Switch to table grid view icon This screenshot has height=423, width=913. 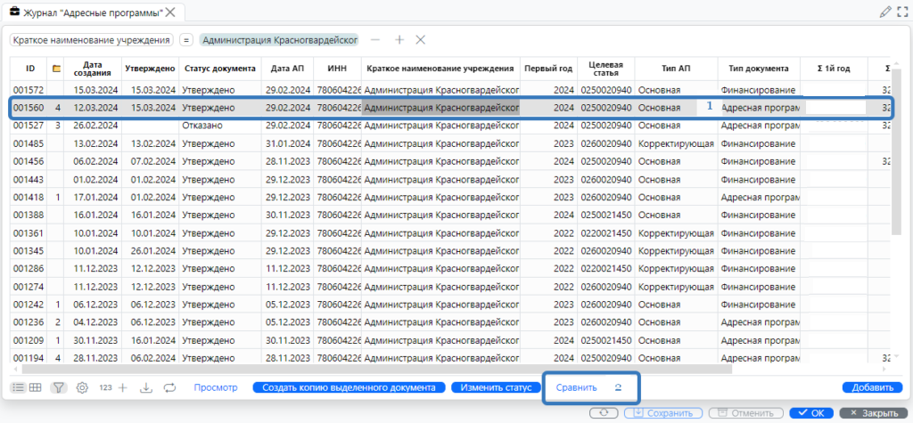(36, 388)
